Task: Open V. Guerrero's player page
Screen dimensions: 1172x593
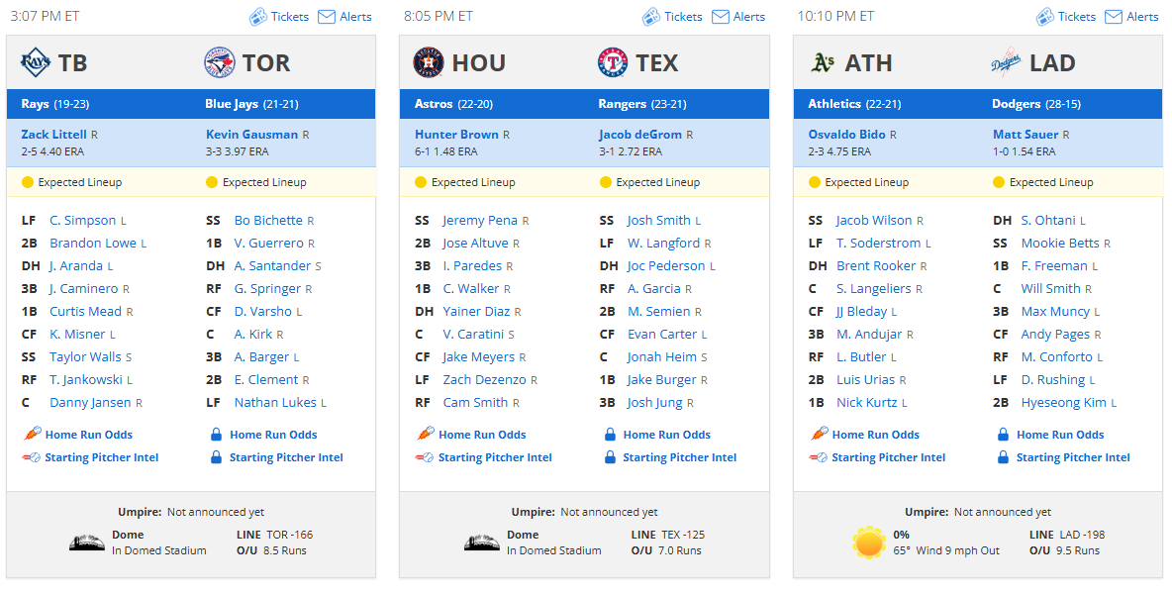Action: (268, 244)
